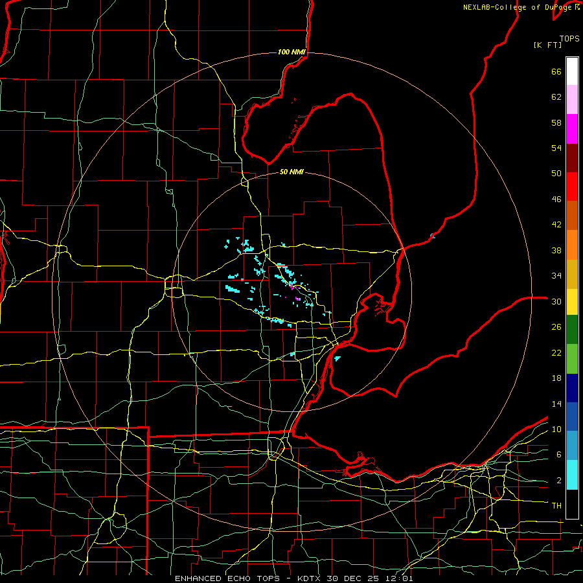583x583 pixels.
Task: Click the 50 NMI range ring label
Action: [x=291, y=172]
